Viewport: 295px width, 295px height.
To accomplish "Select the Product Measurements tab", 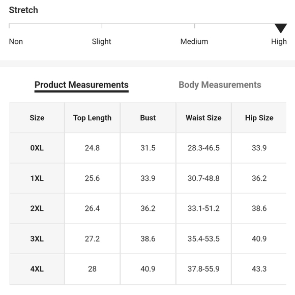I will (81, 85).
